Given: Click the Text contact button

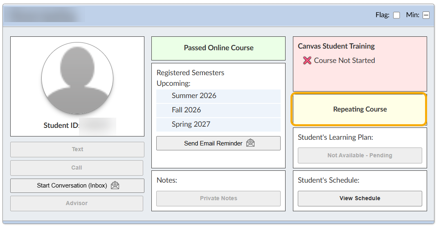Looking at the screenshot, I should (77, 150).
